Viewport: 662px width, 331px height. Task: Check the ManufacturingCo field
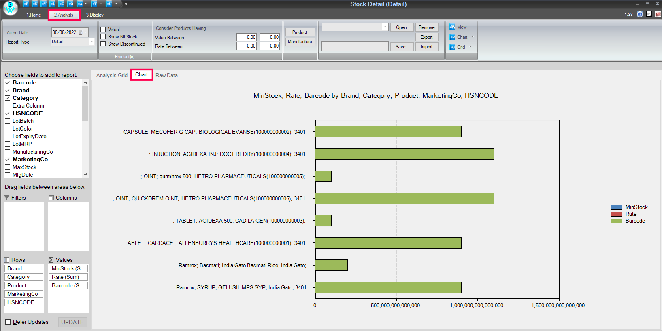pyautogui.click(x=7, y=152)
